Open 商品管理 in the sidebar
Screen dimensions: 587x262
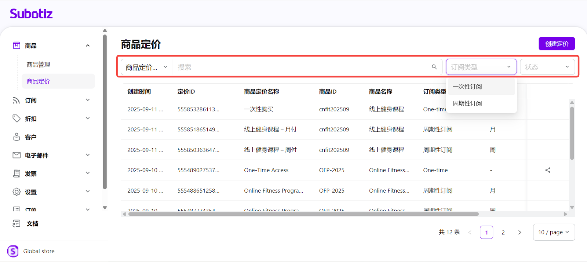39,65
